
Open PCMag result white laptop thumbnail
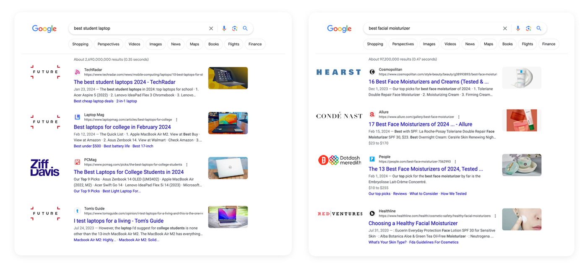[228, 168]
